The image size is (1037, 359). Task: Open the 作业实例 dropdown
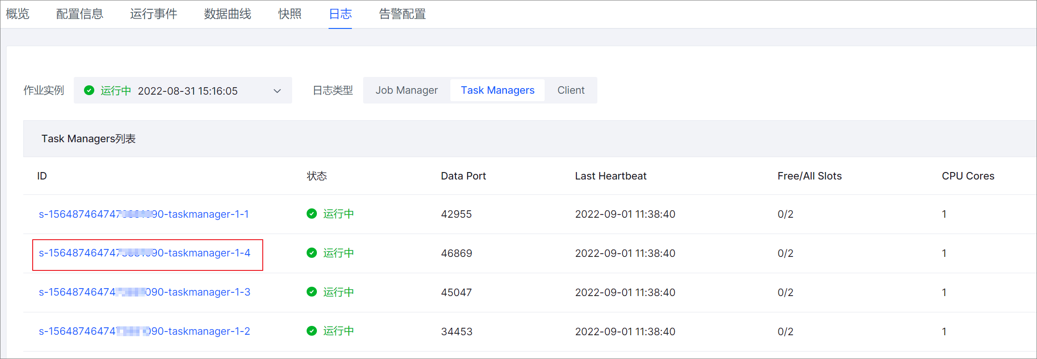pos(183,90)
